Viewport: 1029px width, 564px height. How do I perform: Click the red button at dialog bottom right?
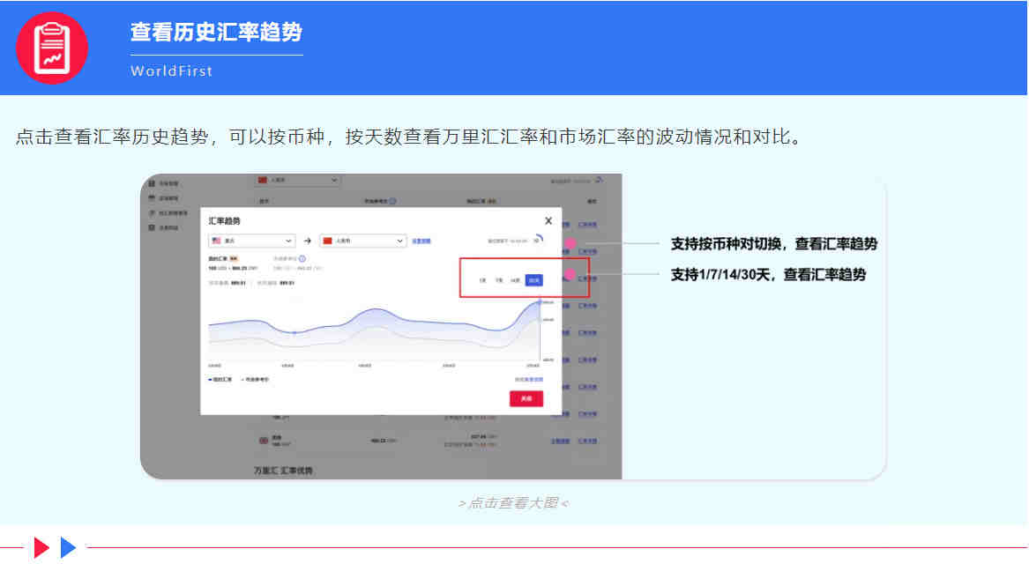526,398
